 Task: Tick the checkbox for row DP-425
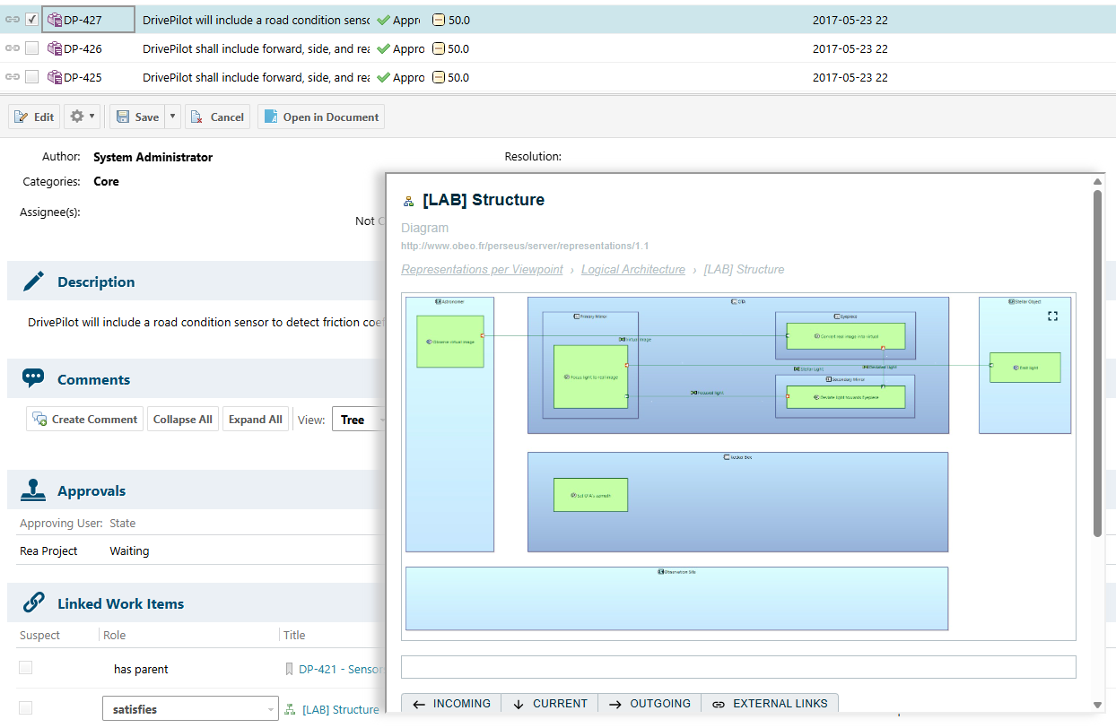tap(31, 77)
